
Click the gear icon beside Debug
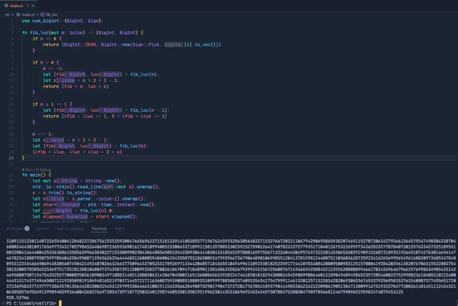tap(38, 170)
